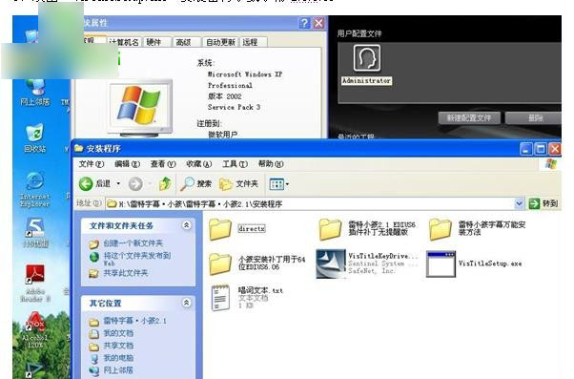Switch to the 远程 tab
Screen dimensions: 574x379
click(x=253, y=42)
